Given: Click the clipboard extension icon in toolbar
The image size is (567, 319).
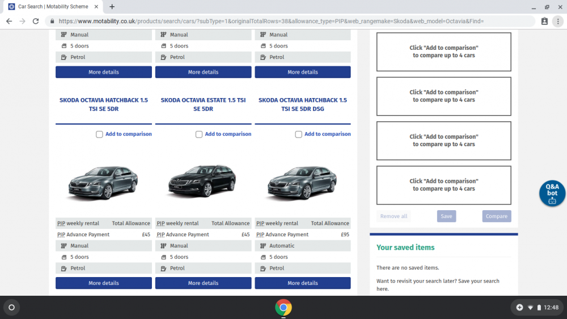Looking at the screenshot, I should (544, 22).
